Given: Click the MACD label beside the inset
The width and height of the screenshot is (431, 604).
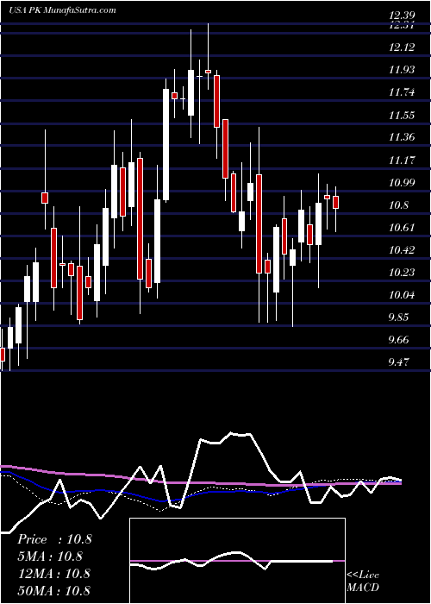Looking at the screenshot, I should (x=363, y=588).
